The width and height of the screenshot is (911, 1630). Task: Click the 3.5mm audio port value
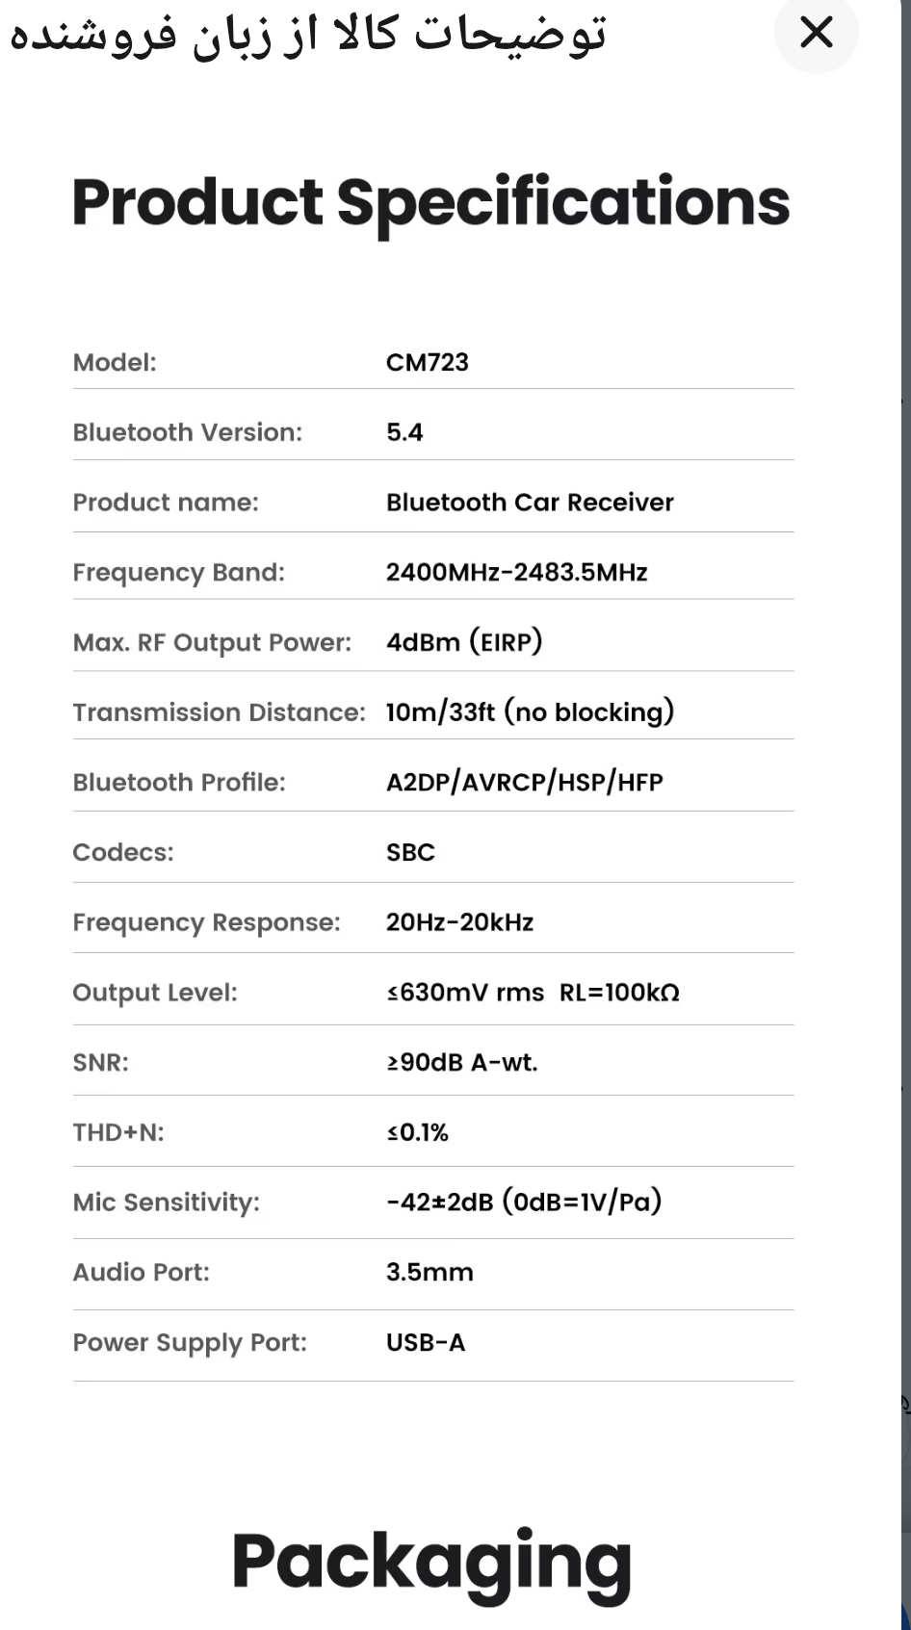pos(429,1272)
